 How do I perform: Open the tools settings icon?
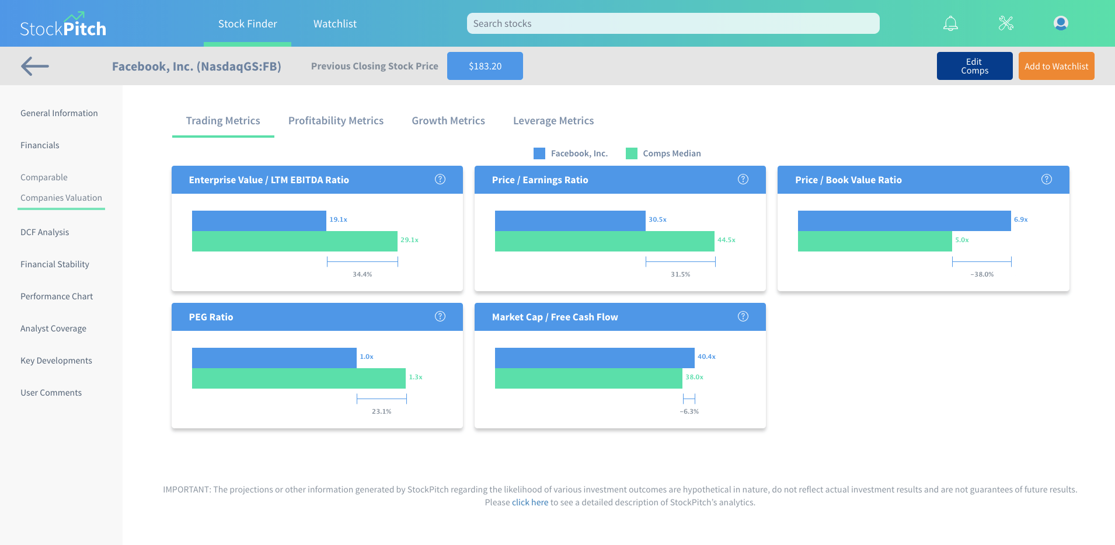click(1006, 23)
